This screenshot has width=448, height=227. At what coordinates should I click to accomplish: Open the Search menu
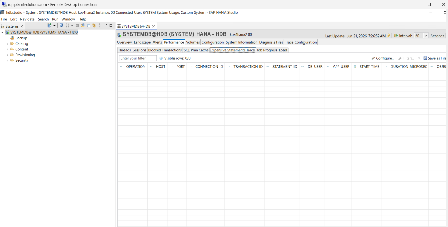pyautogui.click(x=43, y=19)
